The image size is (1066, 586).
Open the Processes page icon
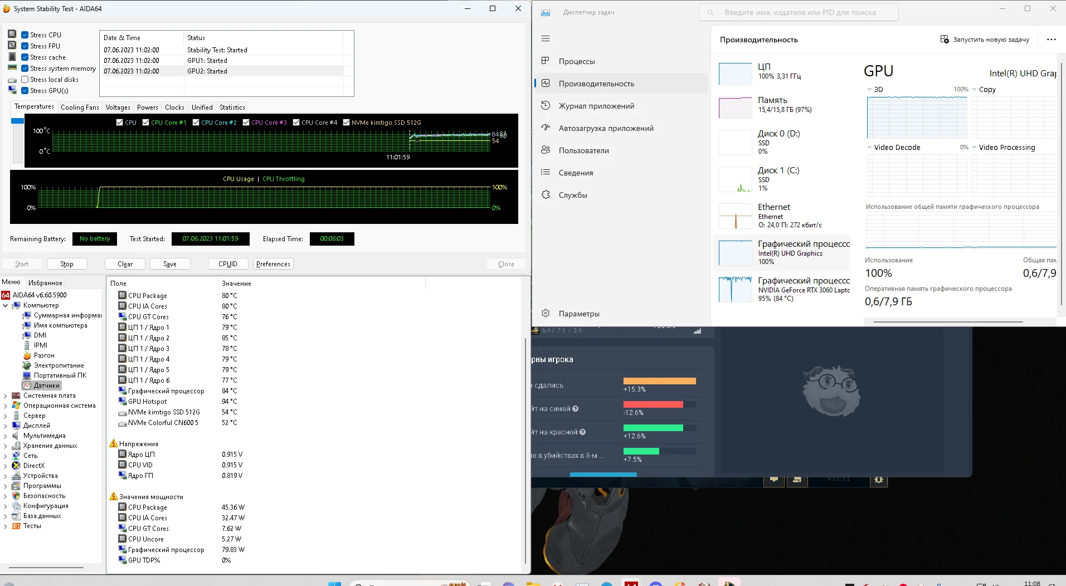click(x=546, y=61)
